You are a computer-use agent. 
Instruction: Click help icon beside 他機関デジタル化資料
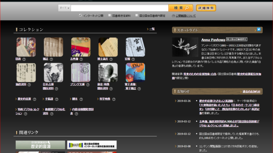pos(52,114)
